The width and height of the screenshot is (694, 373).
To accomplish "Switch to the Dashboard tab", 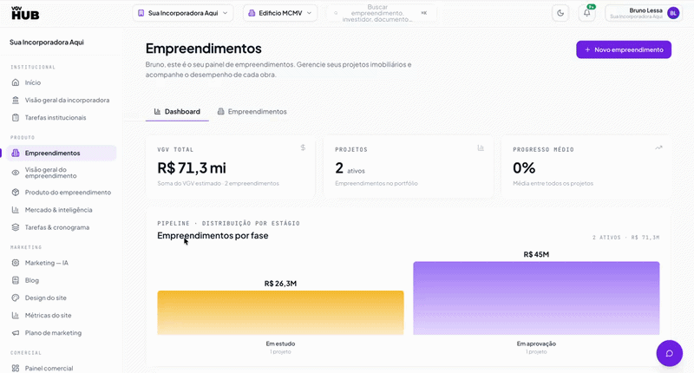I will click(x=177, y=112).
